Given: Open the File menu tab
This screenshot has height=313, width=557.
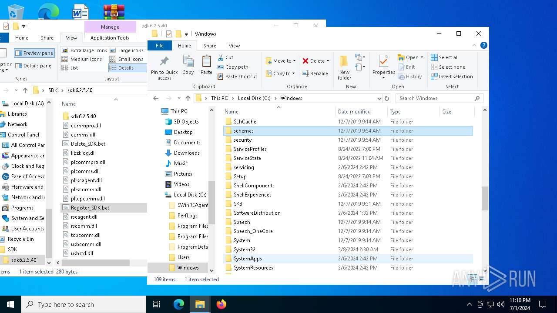Looking at the screenshot, I should [160, 46].
